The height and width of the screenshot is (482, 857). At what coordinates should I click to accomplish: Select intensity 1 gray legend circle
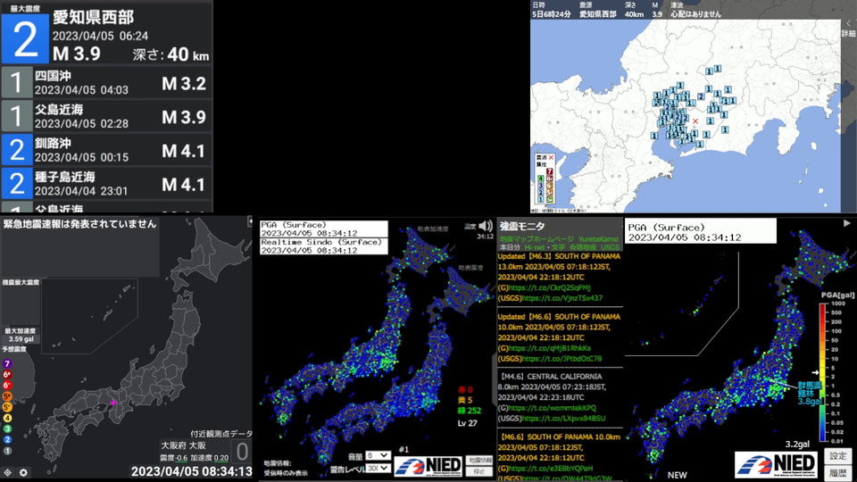click(7, 451)
